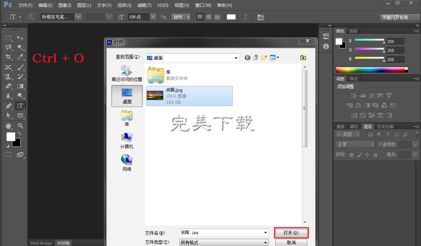This screenshot has width=421, height=246.
Task: Open the 滤镜(T) menu
Action: tap(144, 5)
